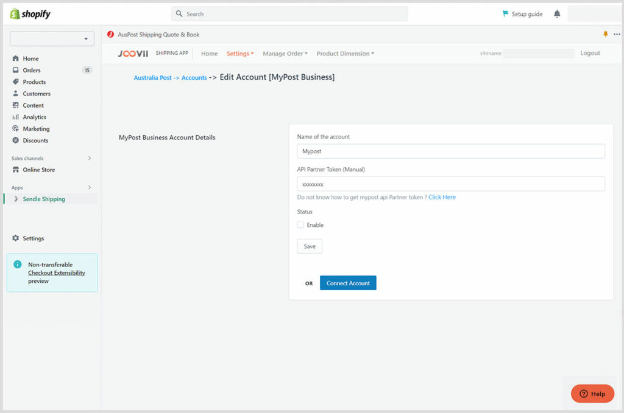
Task: Open the app's three-dot more menu
Action: coord(617,34)
